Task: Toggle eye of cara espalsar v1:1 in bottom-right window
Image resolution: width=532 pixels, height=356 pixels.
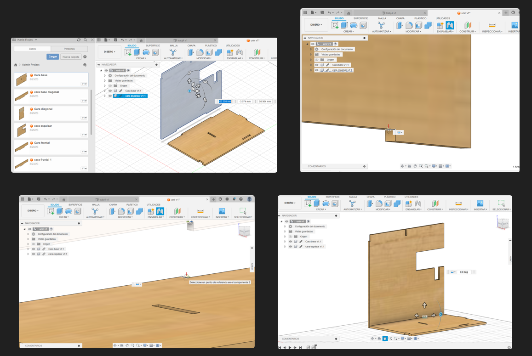Action: click(291, 247)
